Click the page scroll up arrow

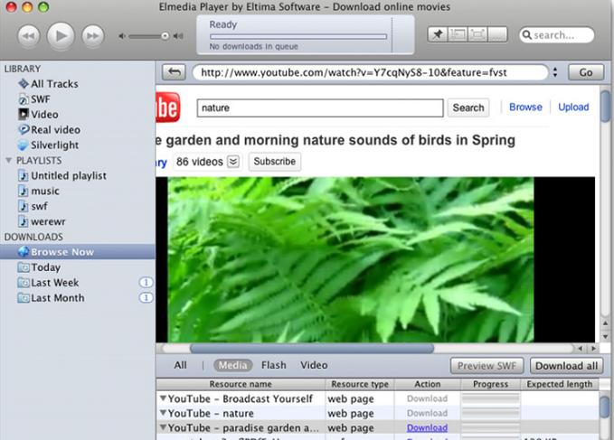605,323
